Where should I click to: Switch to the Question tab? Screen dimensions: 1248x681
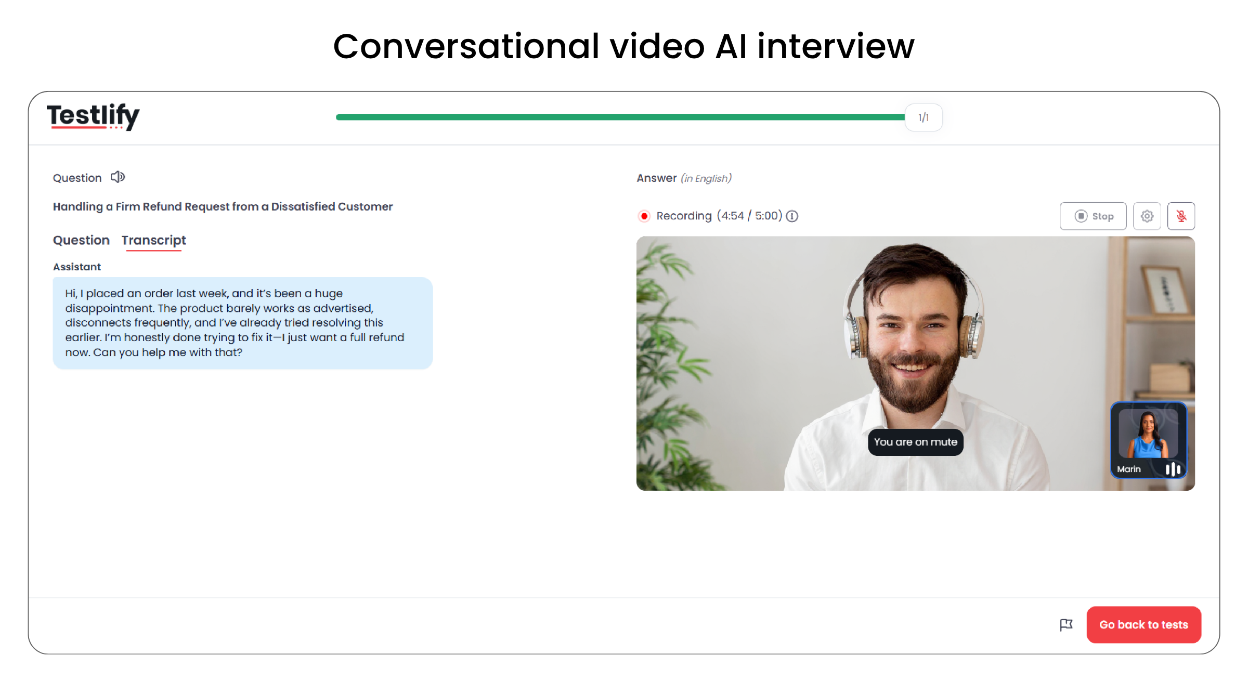point(81,240)
